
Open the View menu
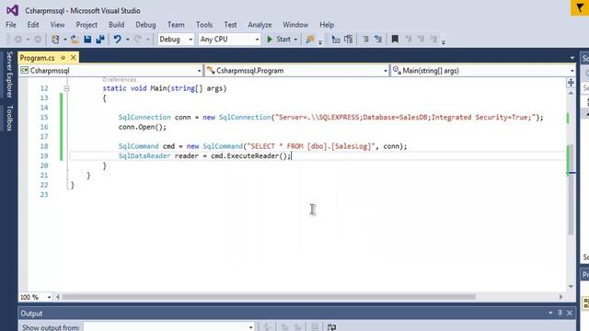[57, 25]
